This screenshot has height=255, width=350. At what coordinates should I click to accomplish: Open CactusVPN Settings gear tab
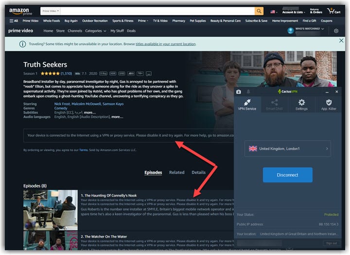301,105
